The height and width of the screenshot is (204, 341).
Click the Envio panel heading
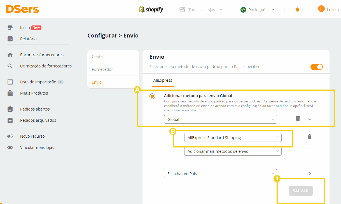(157, 57)
